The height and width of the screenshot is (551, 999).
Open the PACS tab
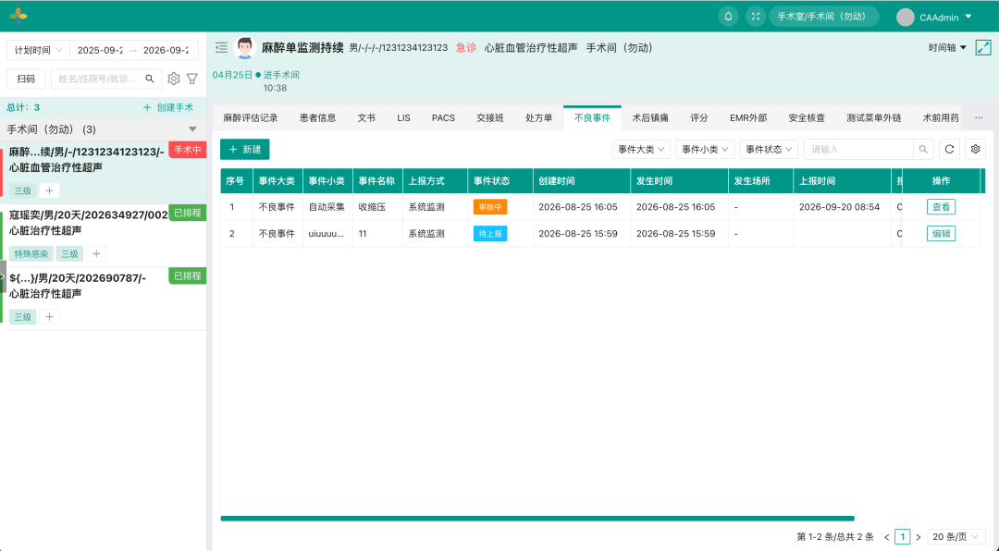(x=443, y=117)
